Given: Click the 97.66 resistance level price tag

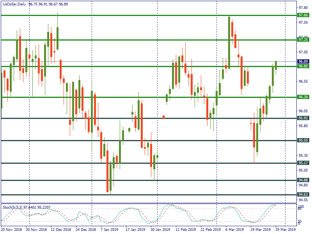Looking at the screenshot, I should point(303,15).
